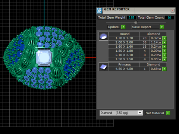Click the Set Material label

pyautogui.click(x=155, y=113)
